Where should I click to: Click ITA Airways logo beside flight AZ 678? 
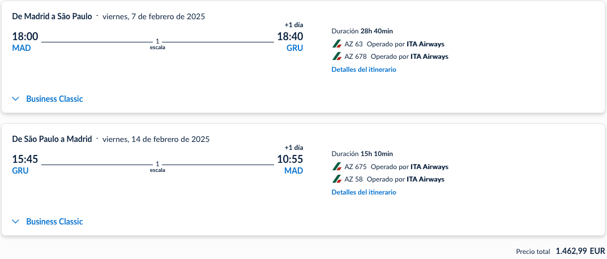click(x=337, y=57)
